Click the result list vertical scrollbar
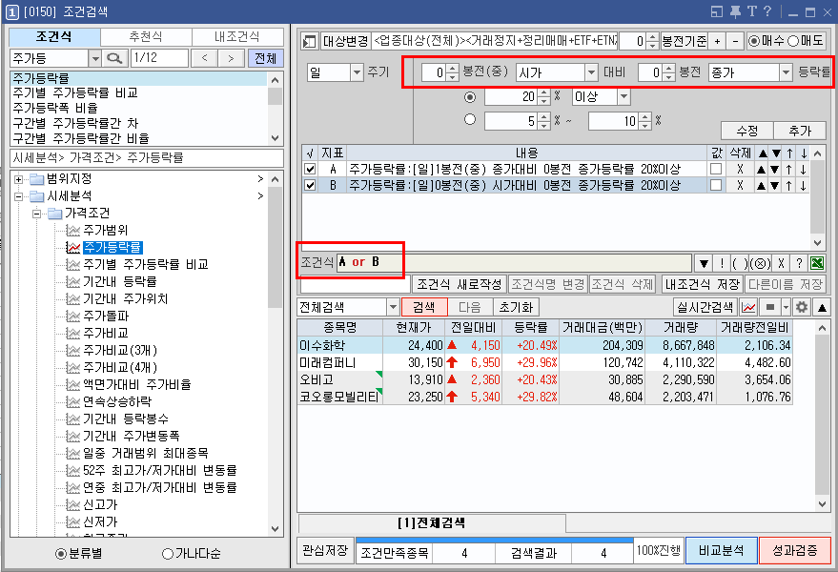 pyautogui.click(x=822, y=416)
